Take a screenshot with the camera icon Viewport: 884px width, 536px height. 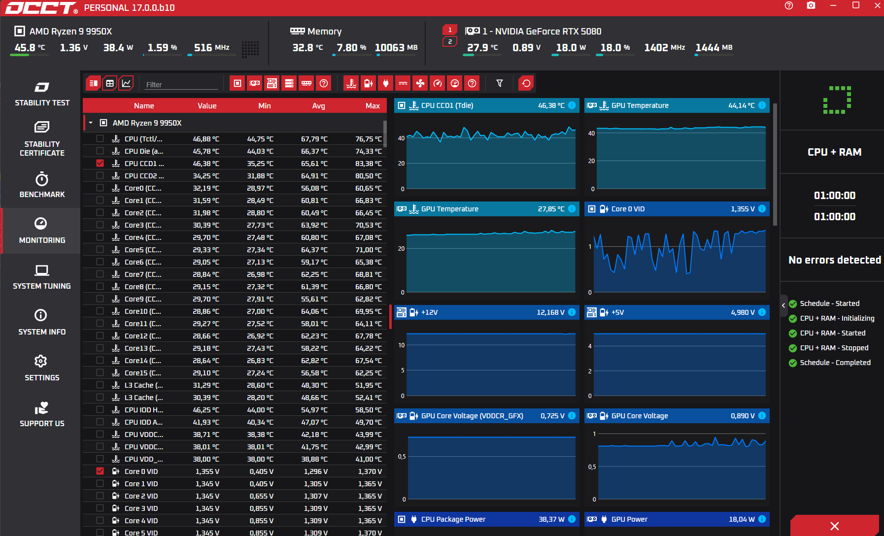(x=811, y=6)
